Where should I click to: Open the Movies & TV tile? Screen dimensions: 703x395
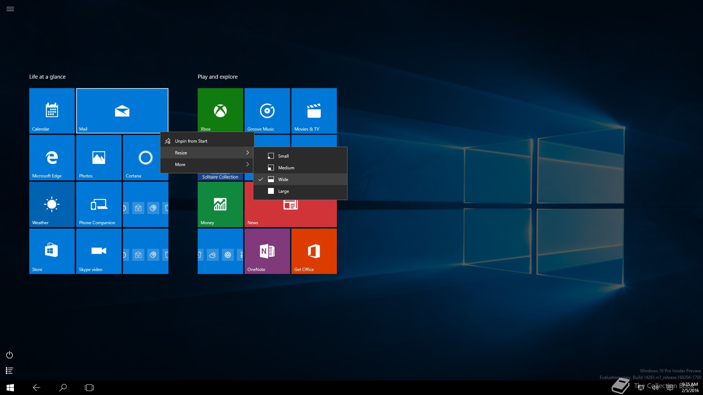[x=314, y=110]
